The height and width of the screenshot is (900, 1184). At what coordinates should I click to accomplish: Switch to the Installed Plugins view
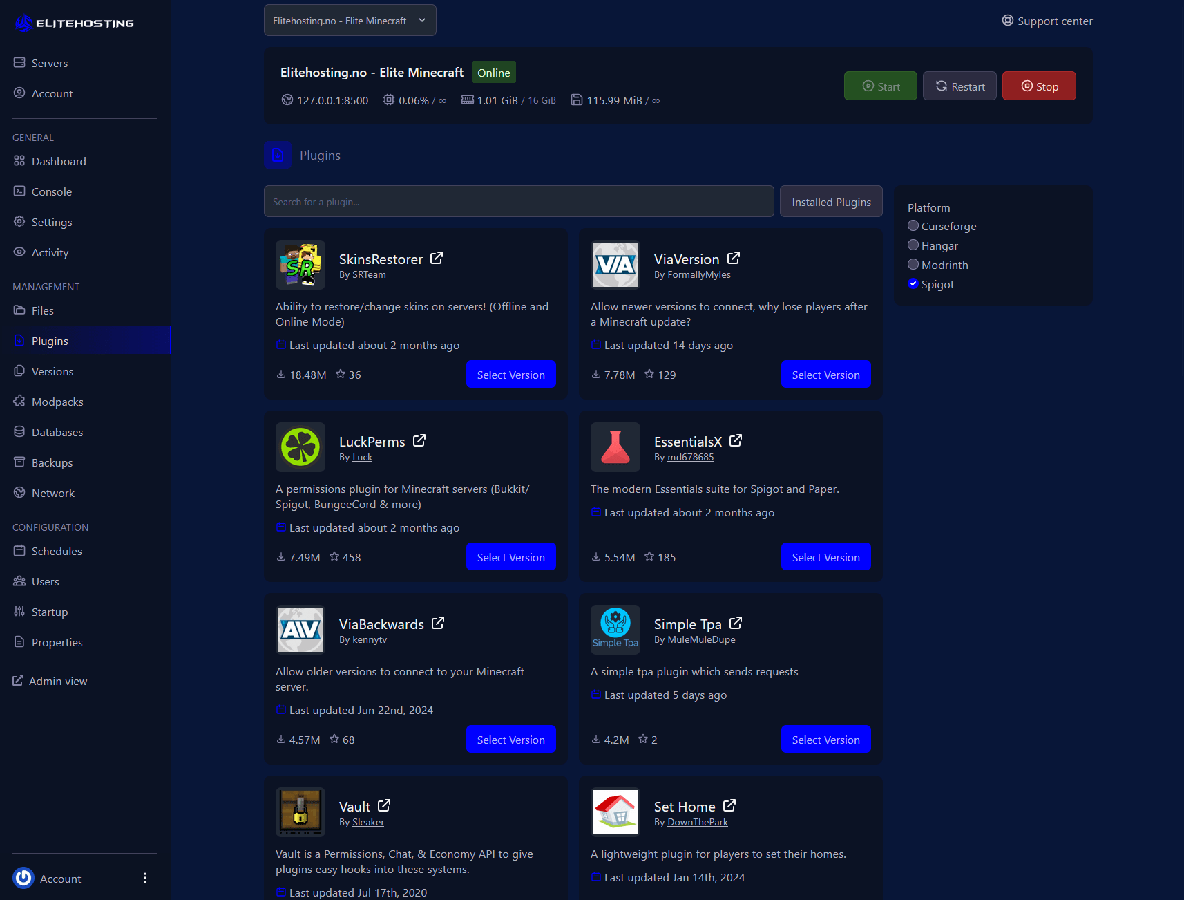click(831, 201)
